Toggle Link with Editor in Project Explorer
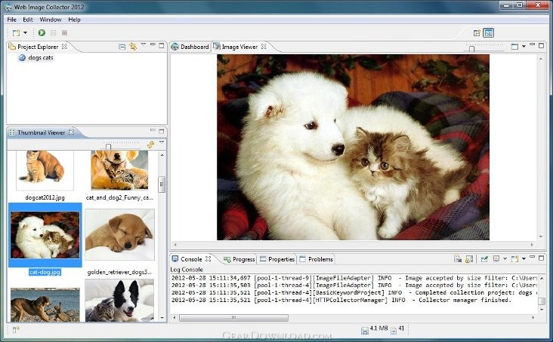553x342 pixels. click(x=133, y=47)
